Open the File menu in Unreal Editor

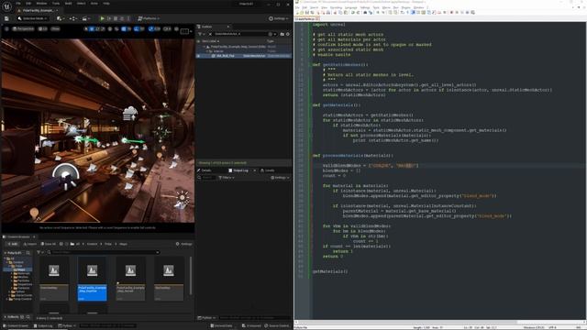coord(18,4)
